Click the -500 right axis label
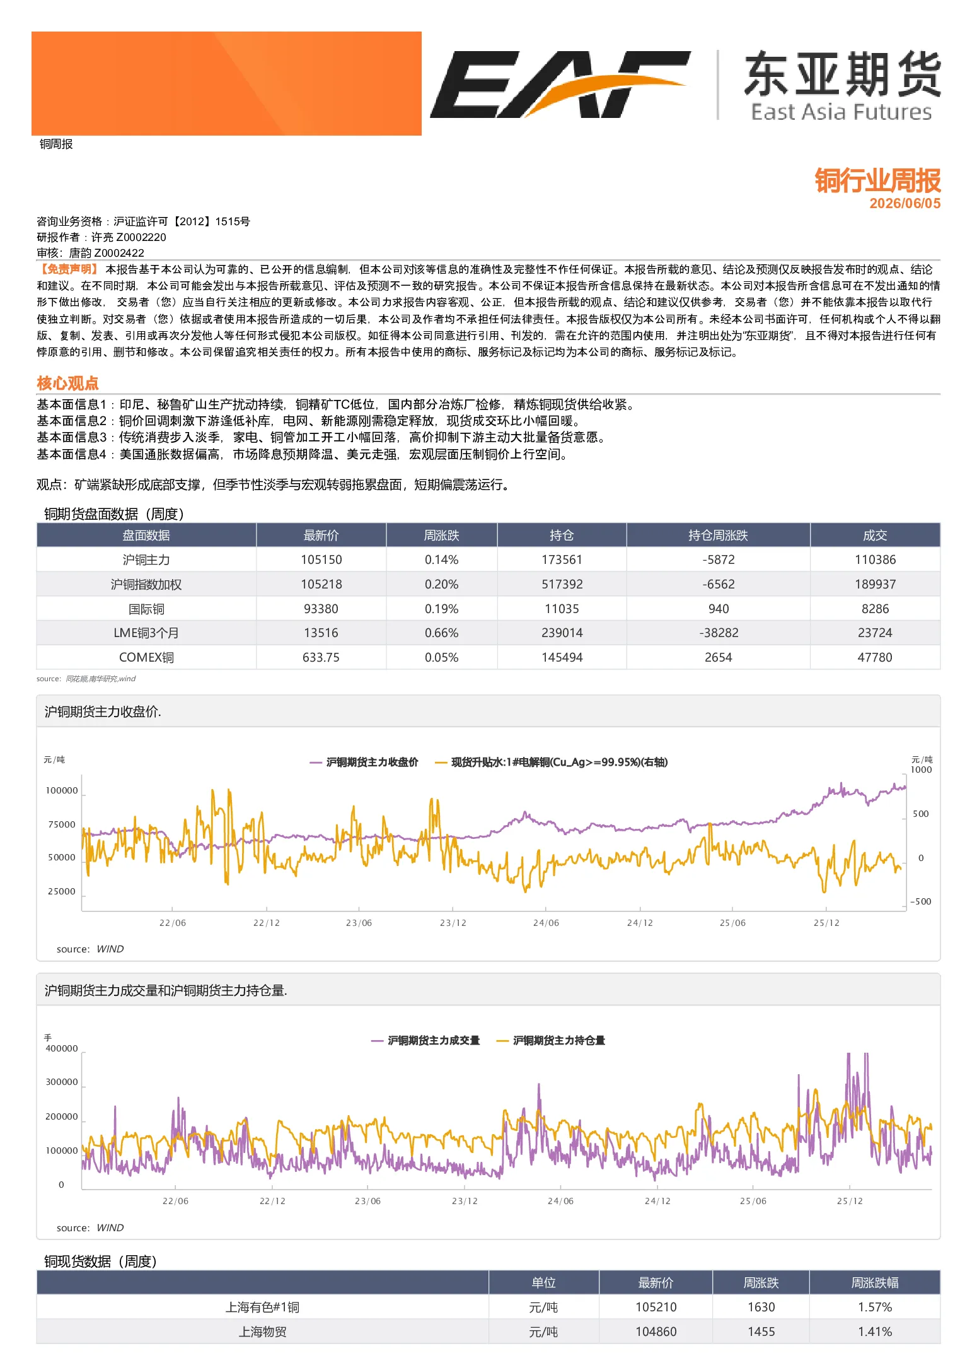 (x=921, y=901)
